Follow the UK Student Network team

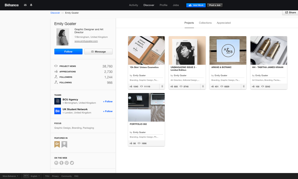108,111
